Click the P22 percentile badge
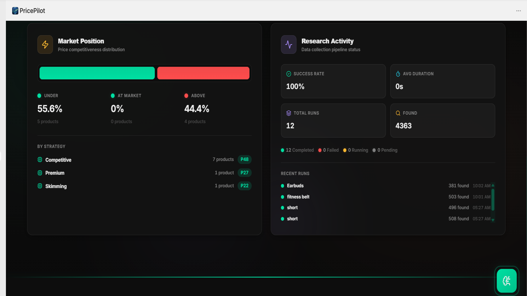The height and width of the screenshot is (296, 527). coord(244,186)
